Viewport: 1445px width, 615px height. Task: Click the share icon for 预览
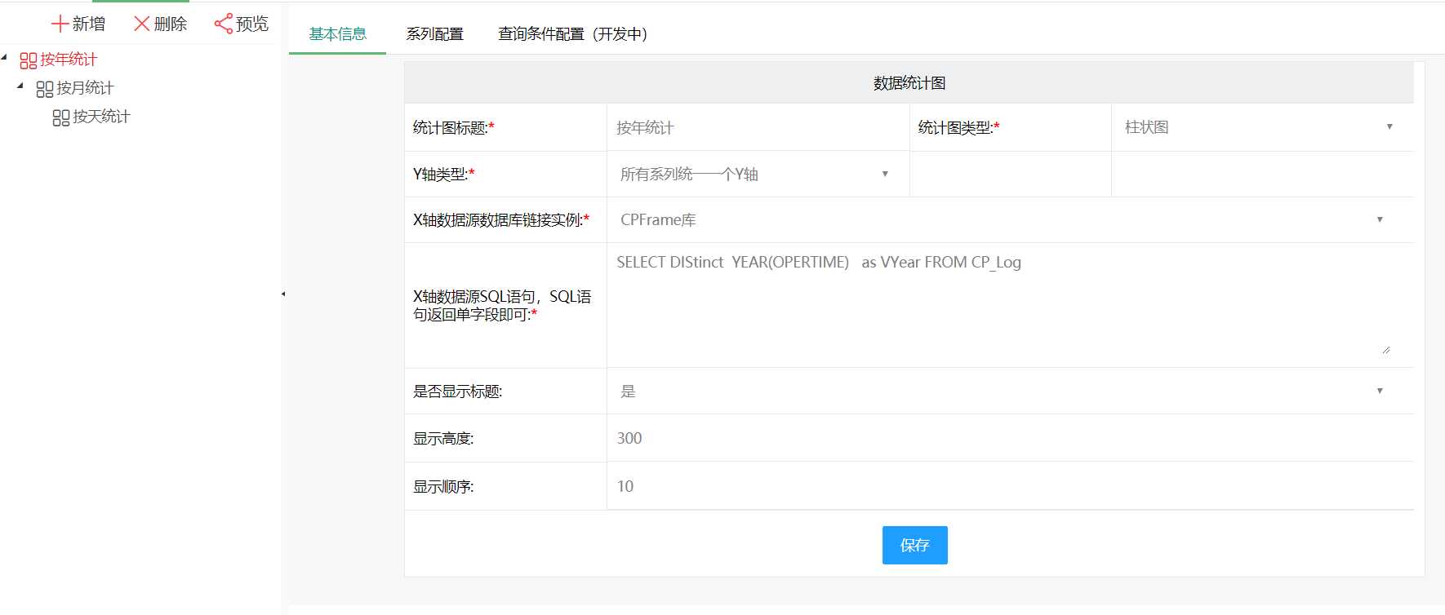[x=223, y=24]
